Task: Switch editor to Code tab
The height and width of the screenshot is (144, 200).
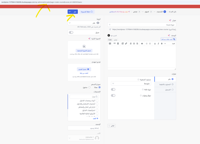Action: (110, 40)
